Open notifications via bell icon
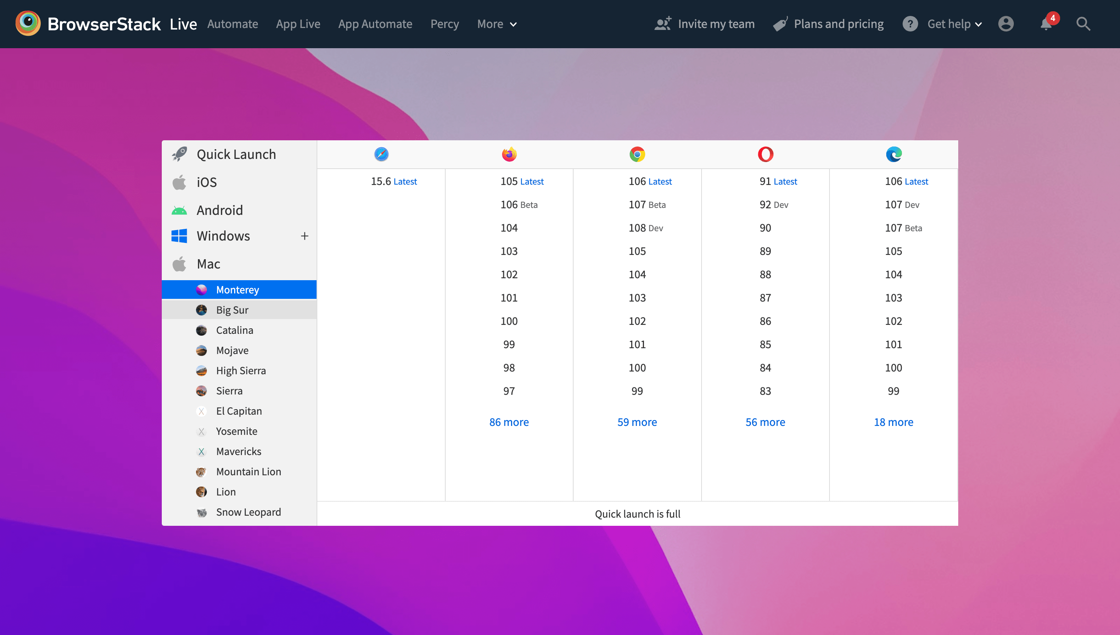 (x=1046, y=24)
